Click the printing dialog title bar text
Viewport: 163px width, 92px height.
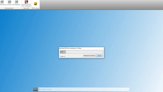coord(70,48)
